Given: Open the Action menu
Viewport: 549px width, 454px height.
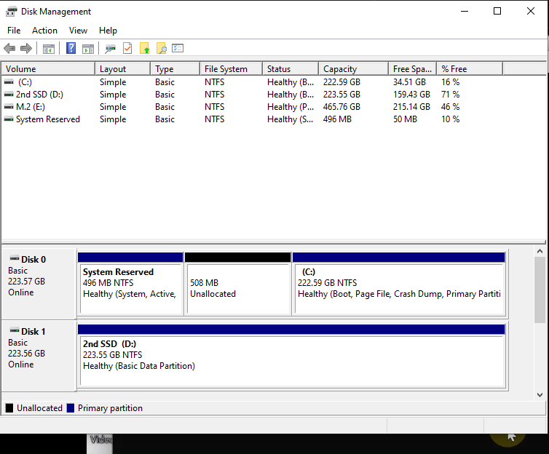Looking at the screenshot, I should [x=44, y=31].
